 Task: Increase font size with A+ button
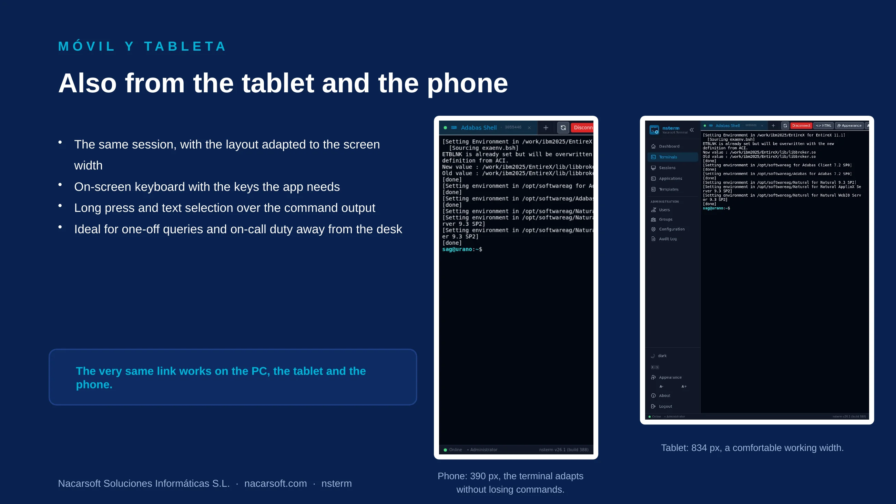tap(684, 387)
